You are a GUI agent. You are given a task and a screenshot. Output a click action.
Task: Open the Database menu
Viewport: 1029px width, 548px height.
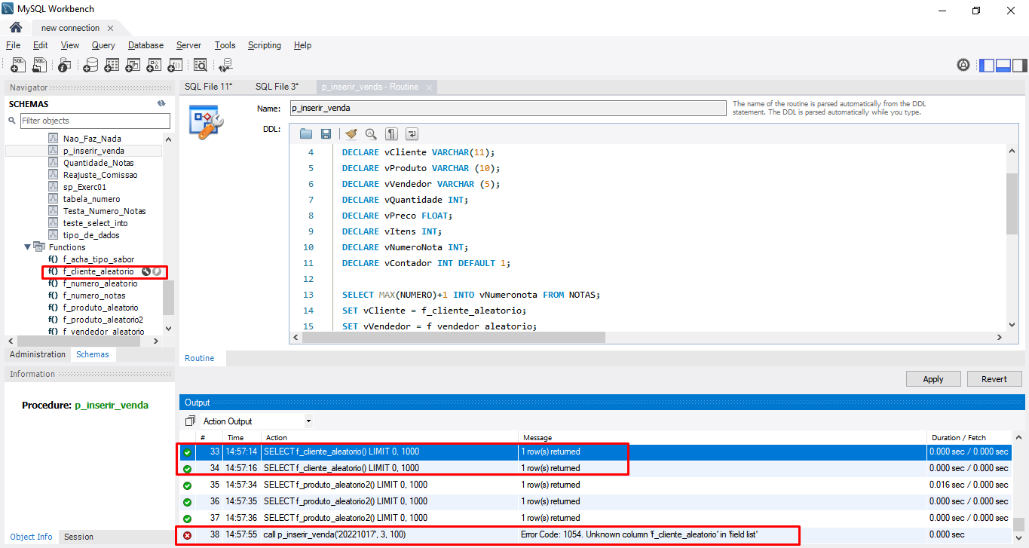point(145,45)
